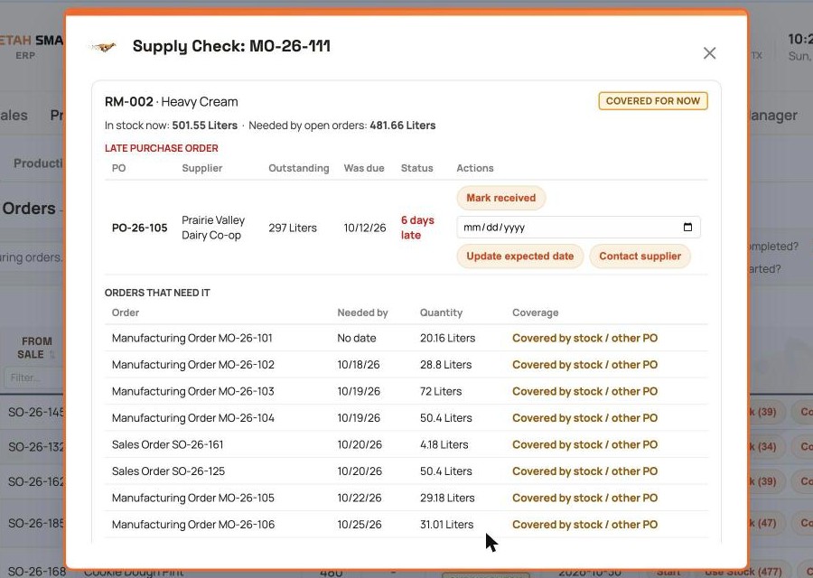This screenshot has height=578, width=813.
Task: Click Manufacturing Order MO-26-102 row
Action: point(406,365)
